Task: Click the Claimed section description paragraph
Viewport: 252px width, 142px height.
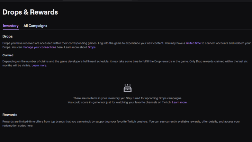Action: pyautogui.click(x=104, y=61)
